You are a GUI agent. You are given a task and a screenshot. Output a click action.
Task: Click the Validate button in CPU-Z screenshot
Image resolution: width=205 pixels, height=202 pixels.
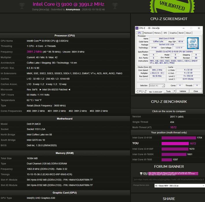pyautogui.click(x=183, y=91)
